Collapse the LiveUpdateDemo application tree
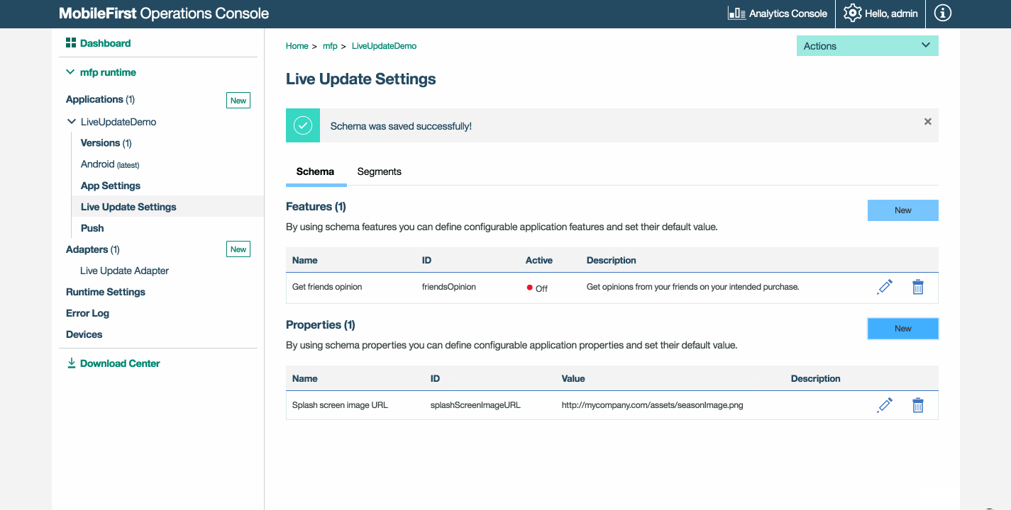This screenshot has width=1011, height=510. 71,122
